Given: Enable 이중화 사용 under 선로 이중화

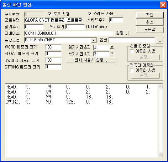Looking at the screenshot, I should tap(132, 51).
